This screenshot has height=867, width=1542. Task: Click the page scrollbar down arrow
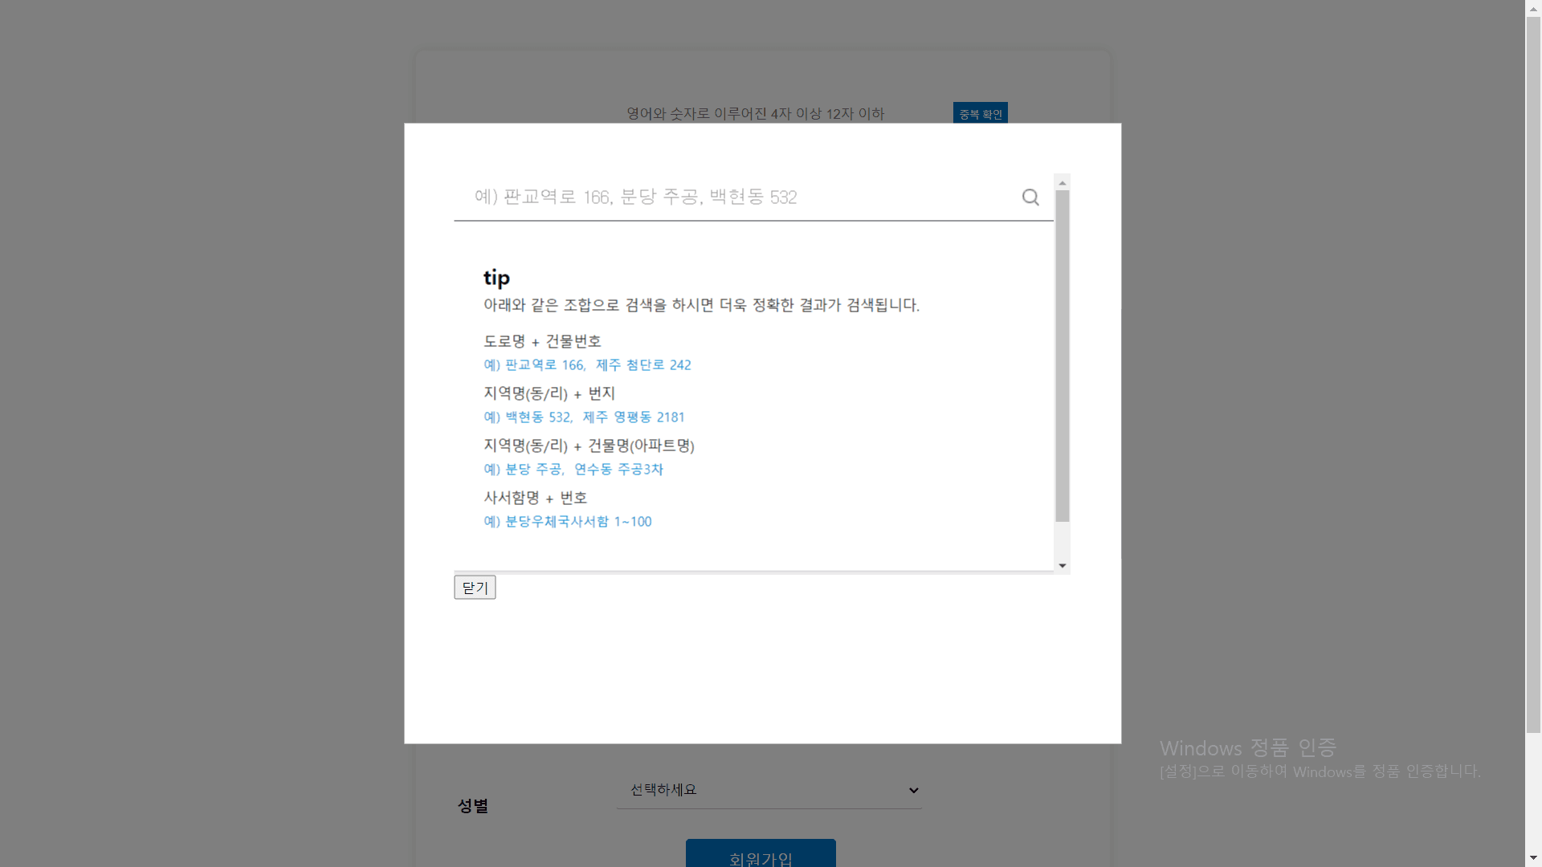1533,859
